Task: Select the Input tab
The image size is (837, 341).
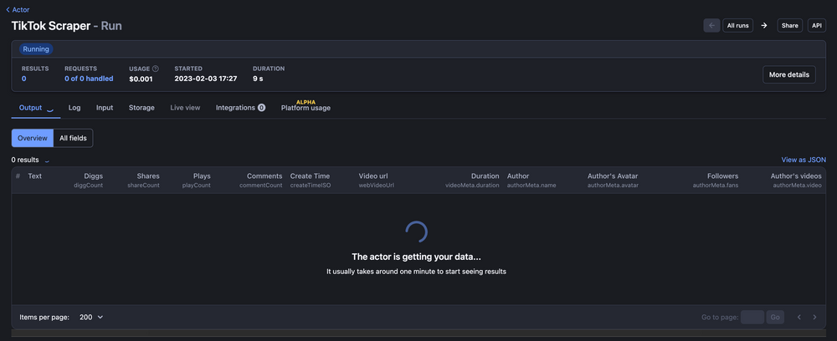Action: (105, 108)
